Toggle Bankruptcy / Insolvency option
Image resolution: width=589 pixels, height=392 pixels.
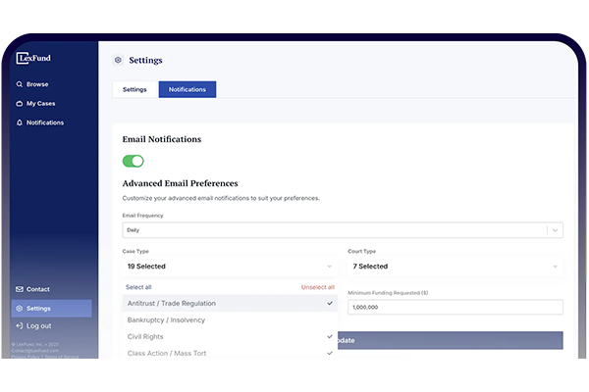click(x=230, y=320)
